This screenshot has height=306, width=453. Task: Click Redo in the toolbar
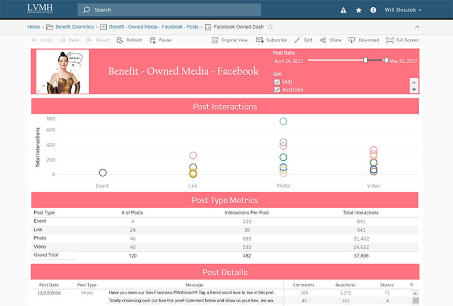coord(69,40)
